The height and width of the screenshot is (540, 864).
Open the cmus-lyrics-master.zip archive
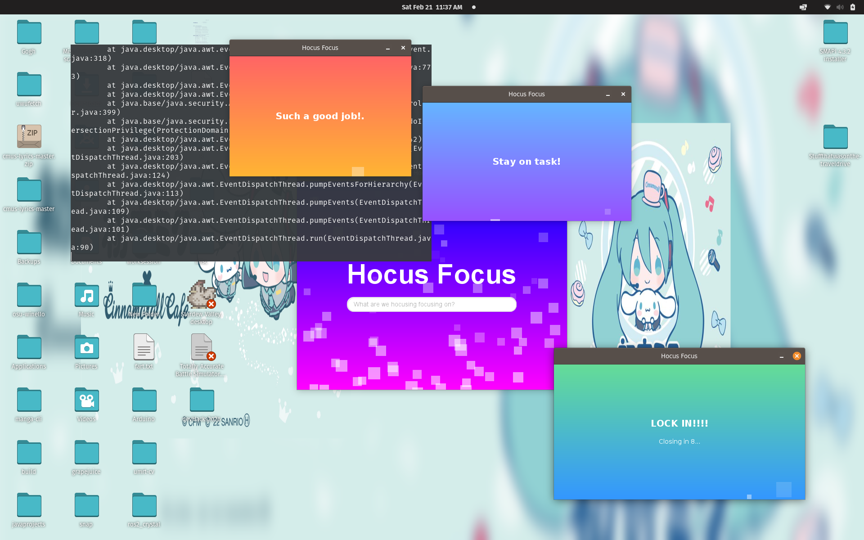tap(29, 136)
